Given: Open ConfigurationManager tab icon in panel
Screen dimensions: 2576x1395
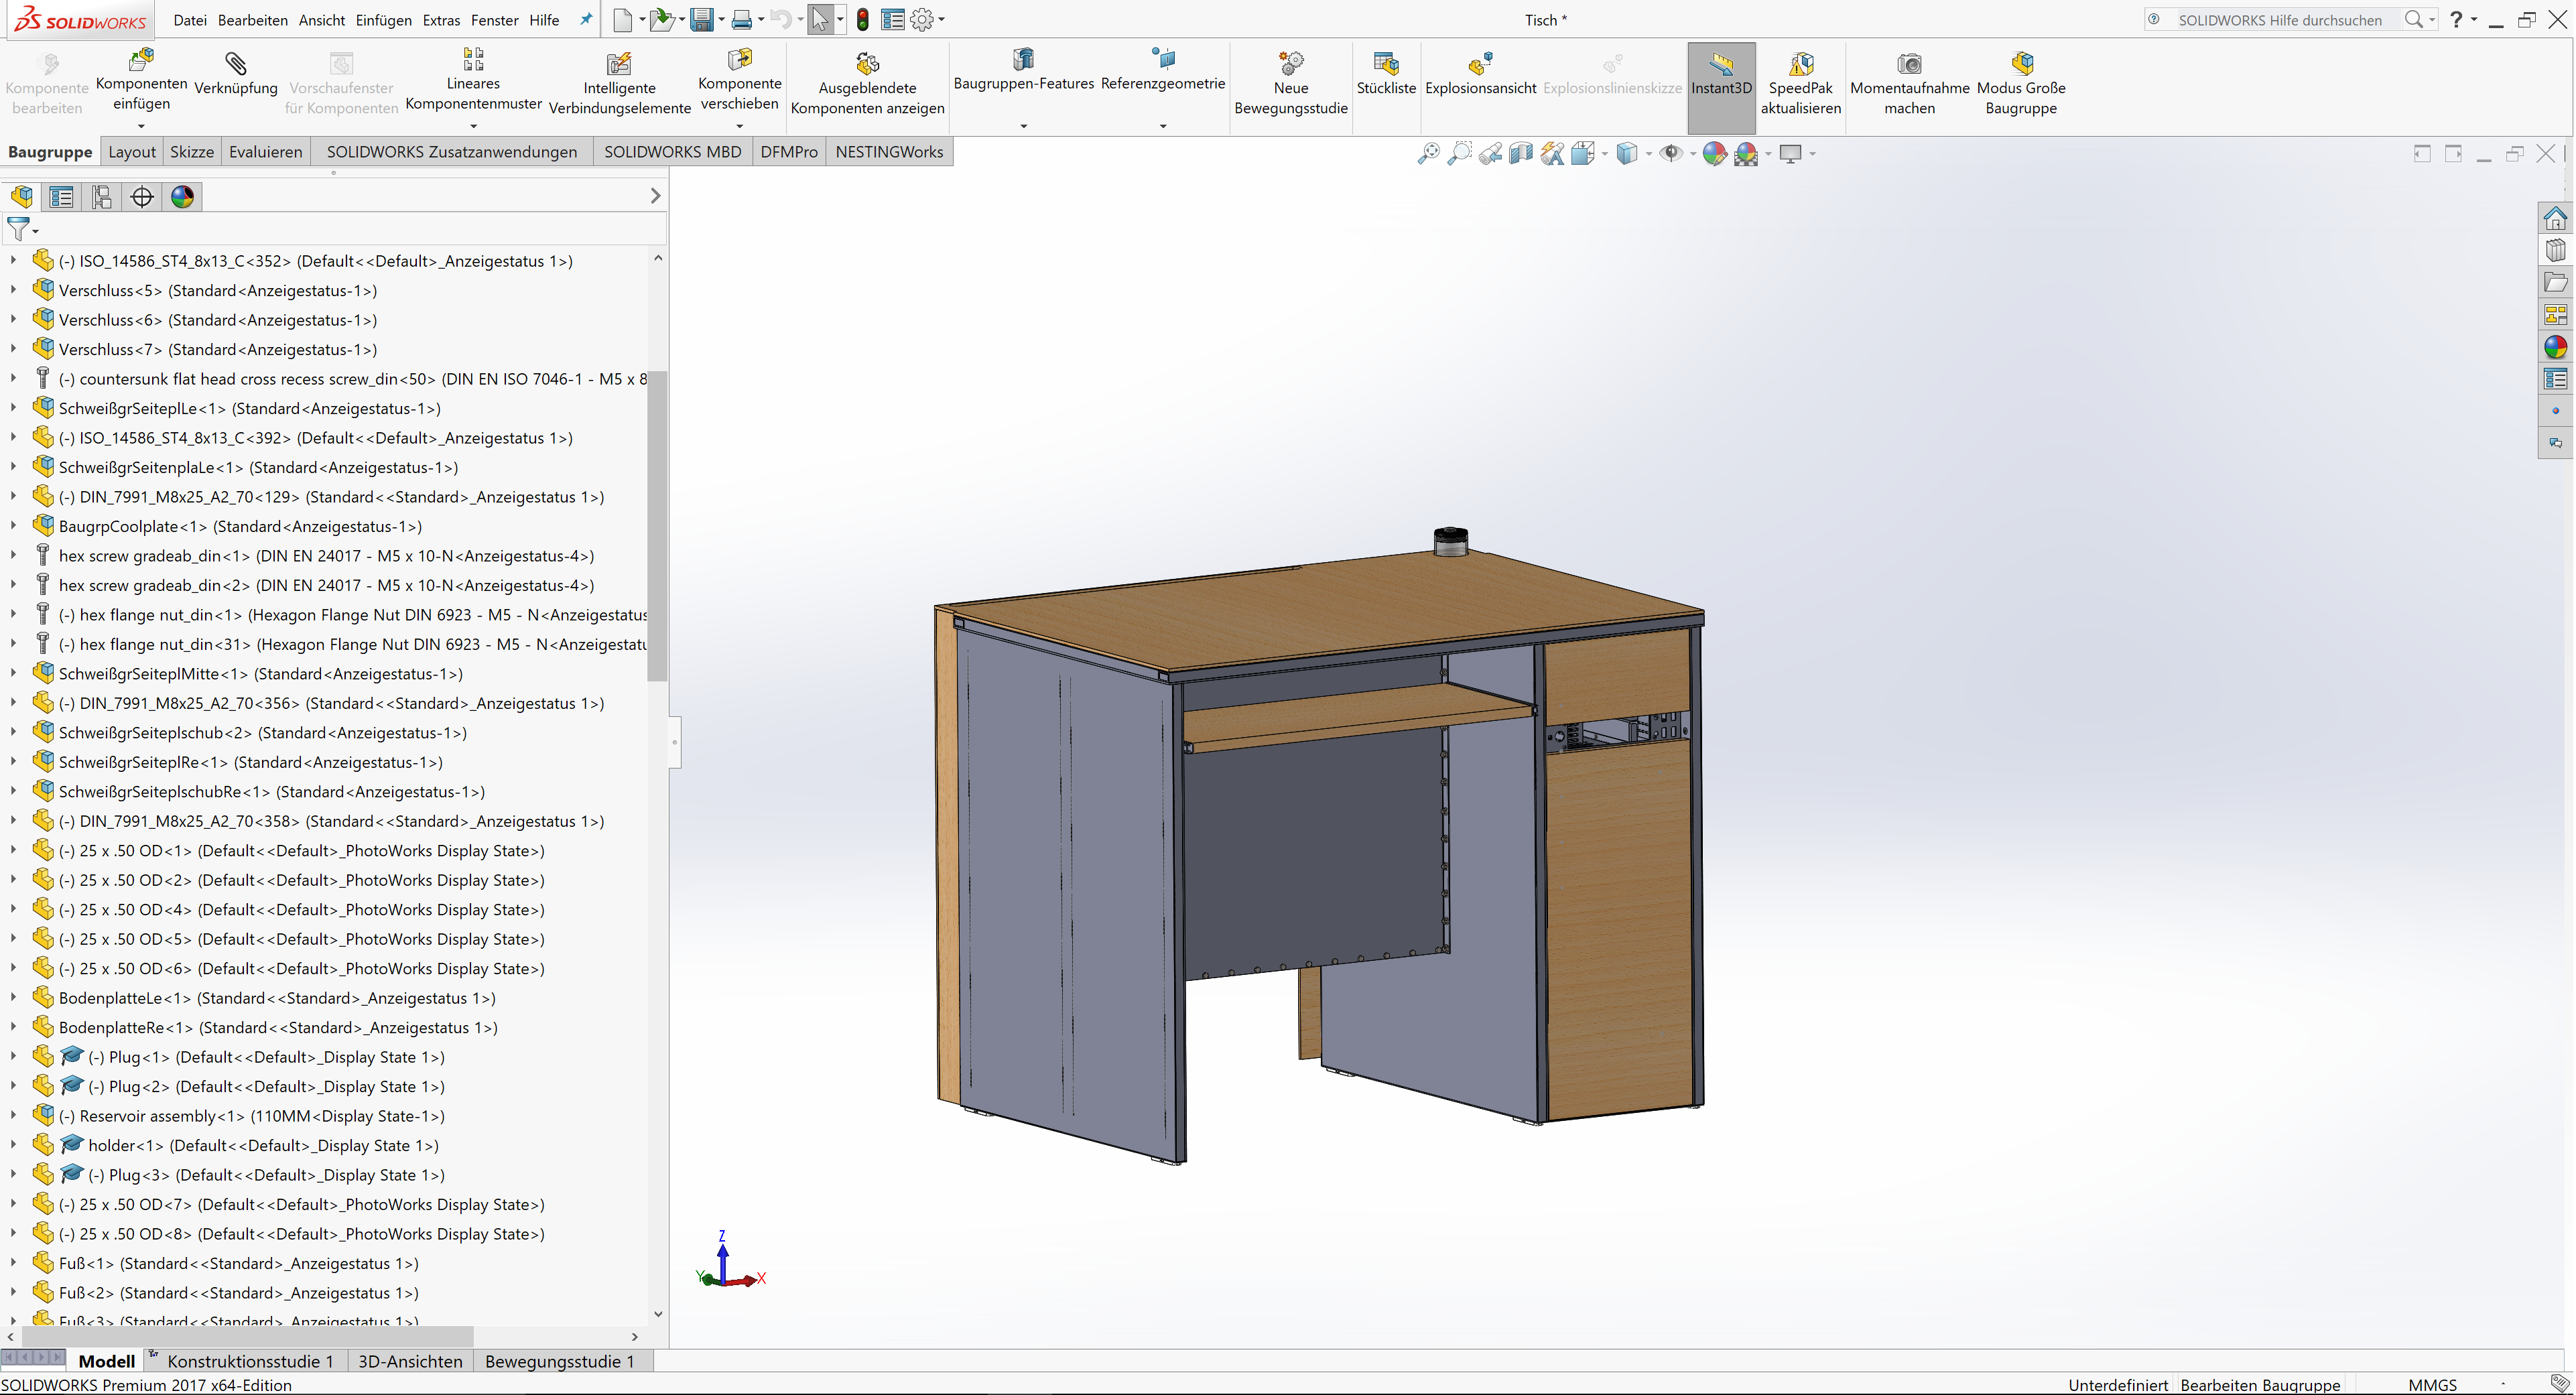Looking at the screenshot, I should [102, 197].
